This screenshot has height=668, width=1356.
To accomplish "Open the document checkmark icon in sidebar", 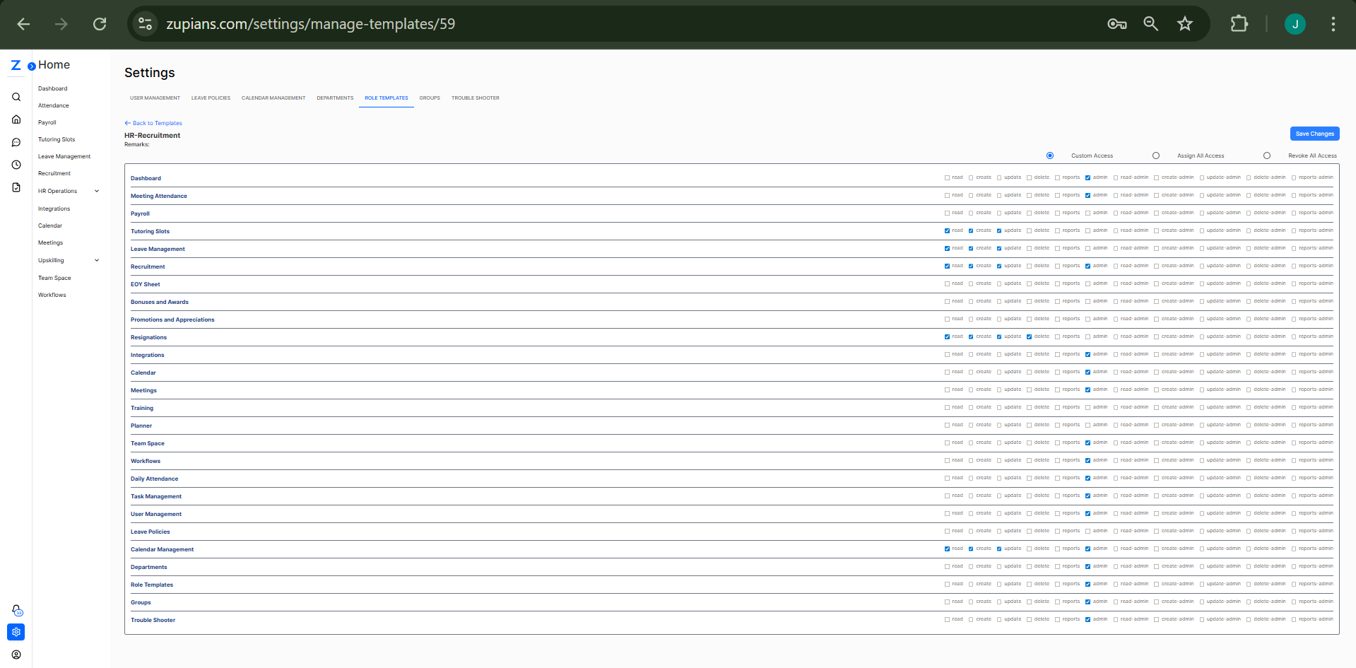I will tap(16, 187).
